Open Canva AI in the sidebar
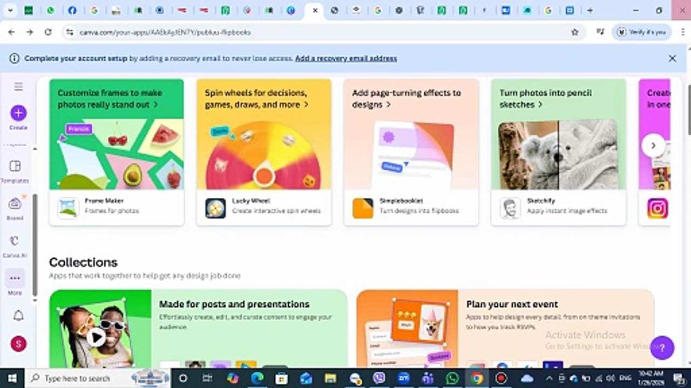This screenshot has height=388, width=691. pos(15,246)
